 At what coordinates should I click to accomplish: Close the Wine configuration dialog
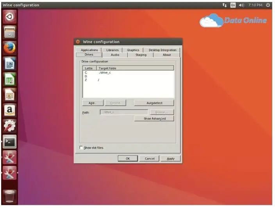78,42
